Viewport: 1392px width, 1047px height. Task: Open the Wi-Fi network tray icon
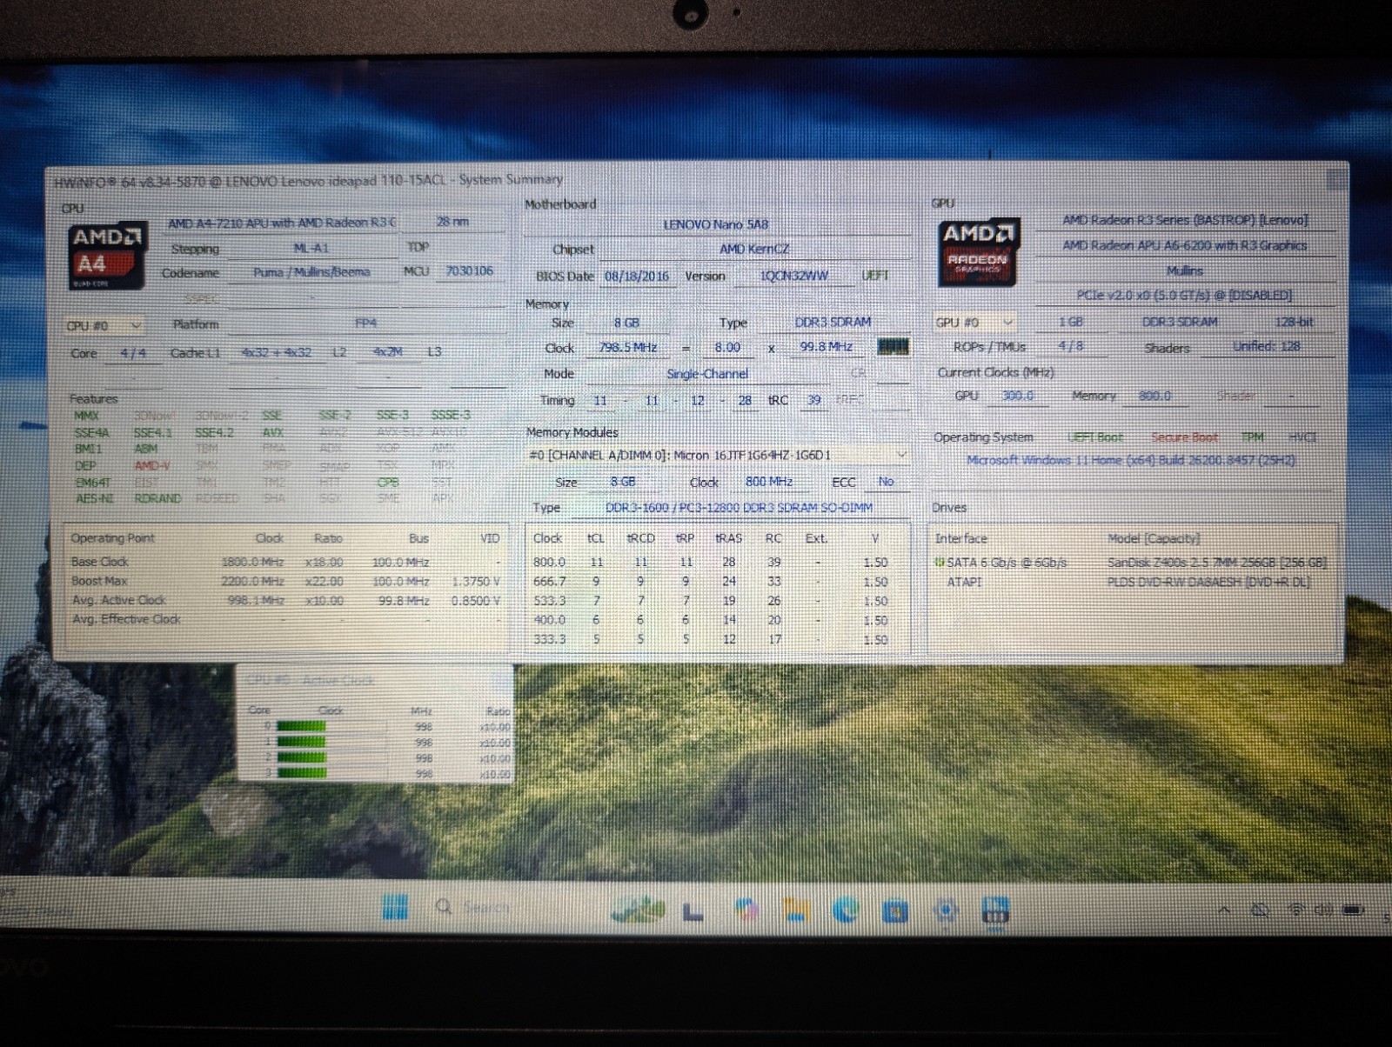[1295, 910]
